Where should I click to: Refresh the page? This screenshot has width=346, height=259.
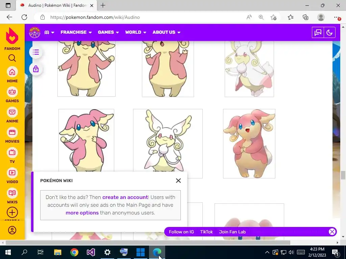[24, 17]
